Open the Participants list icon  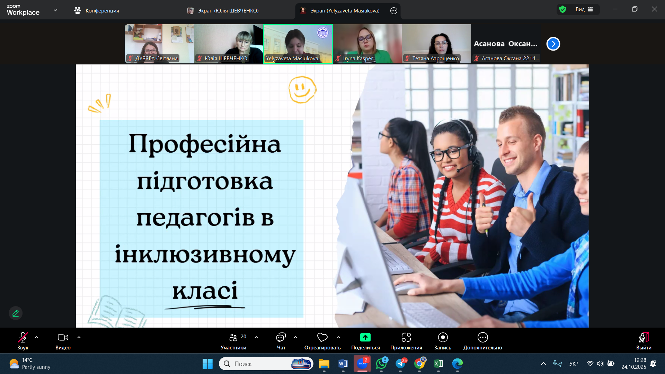tap(233, 338)
